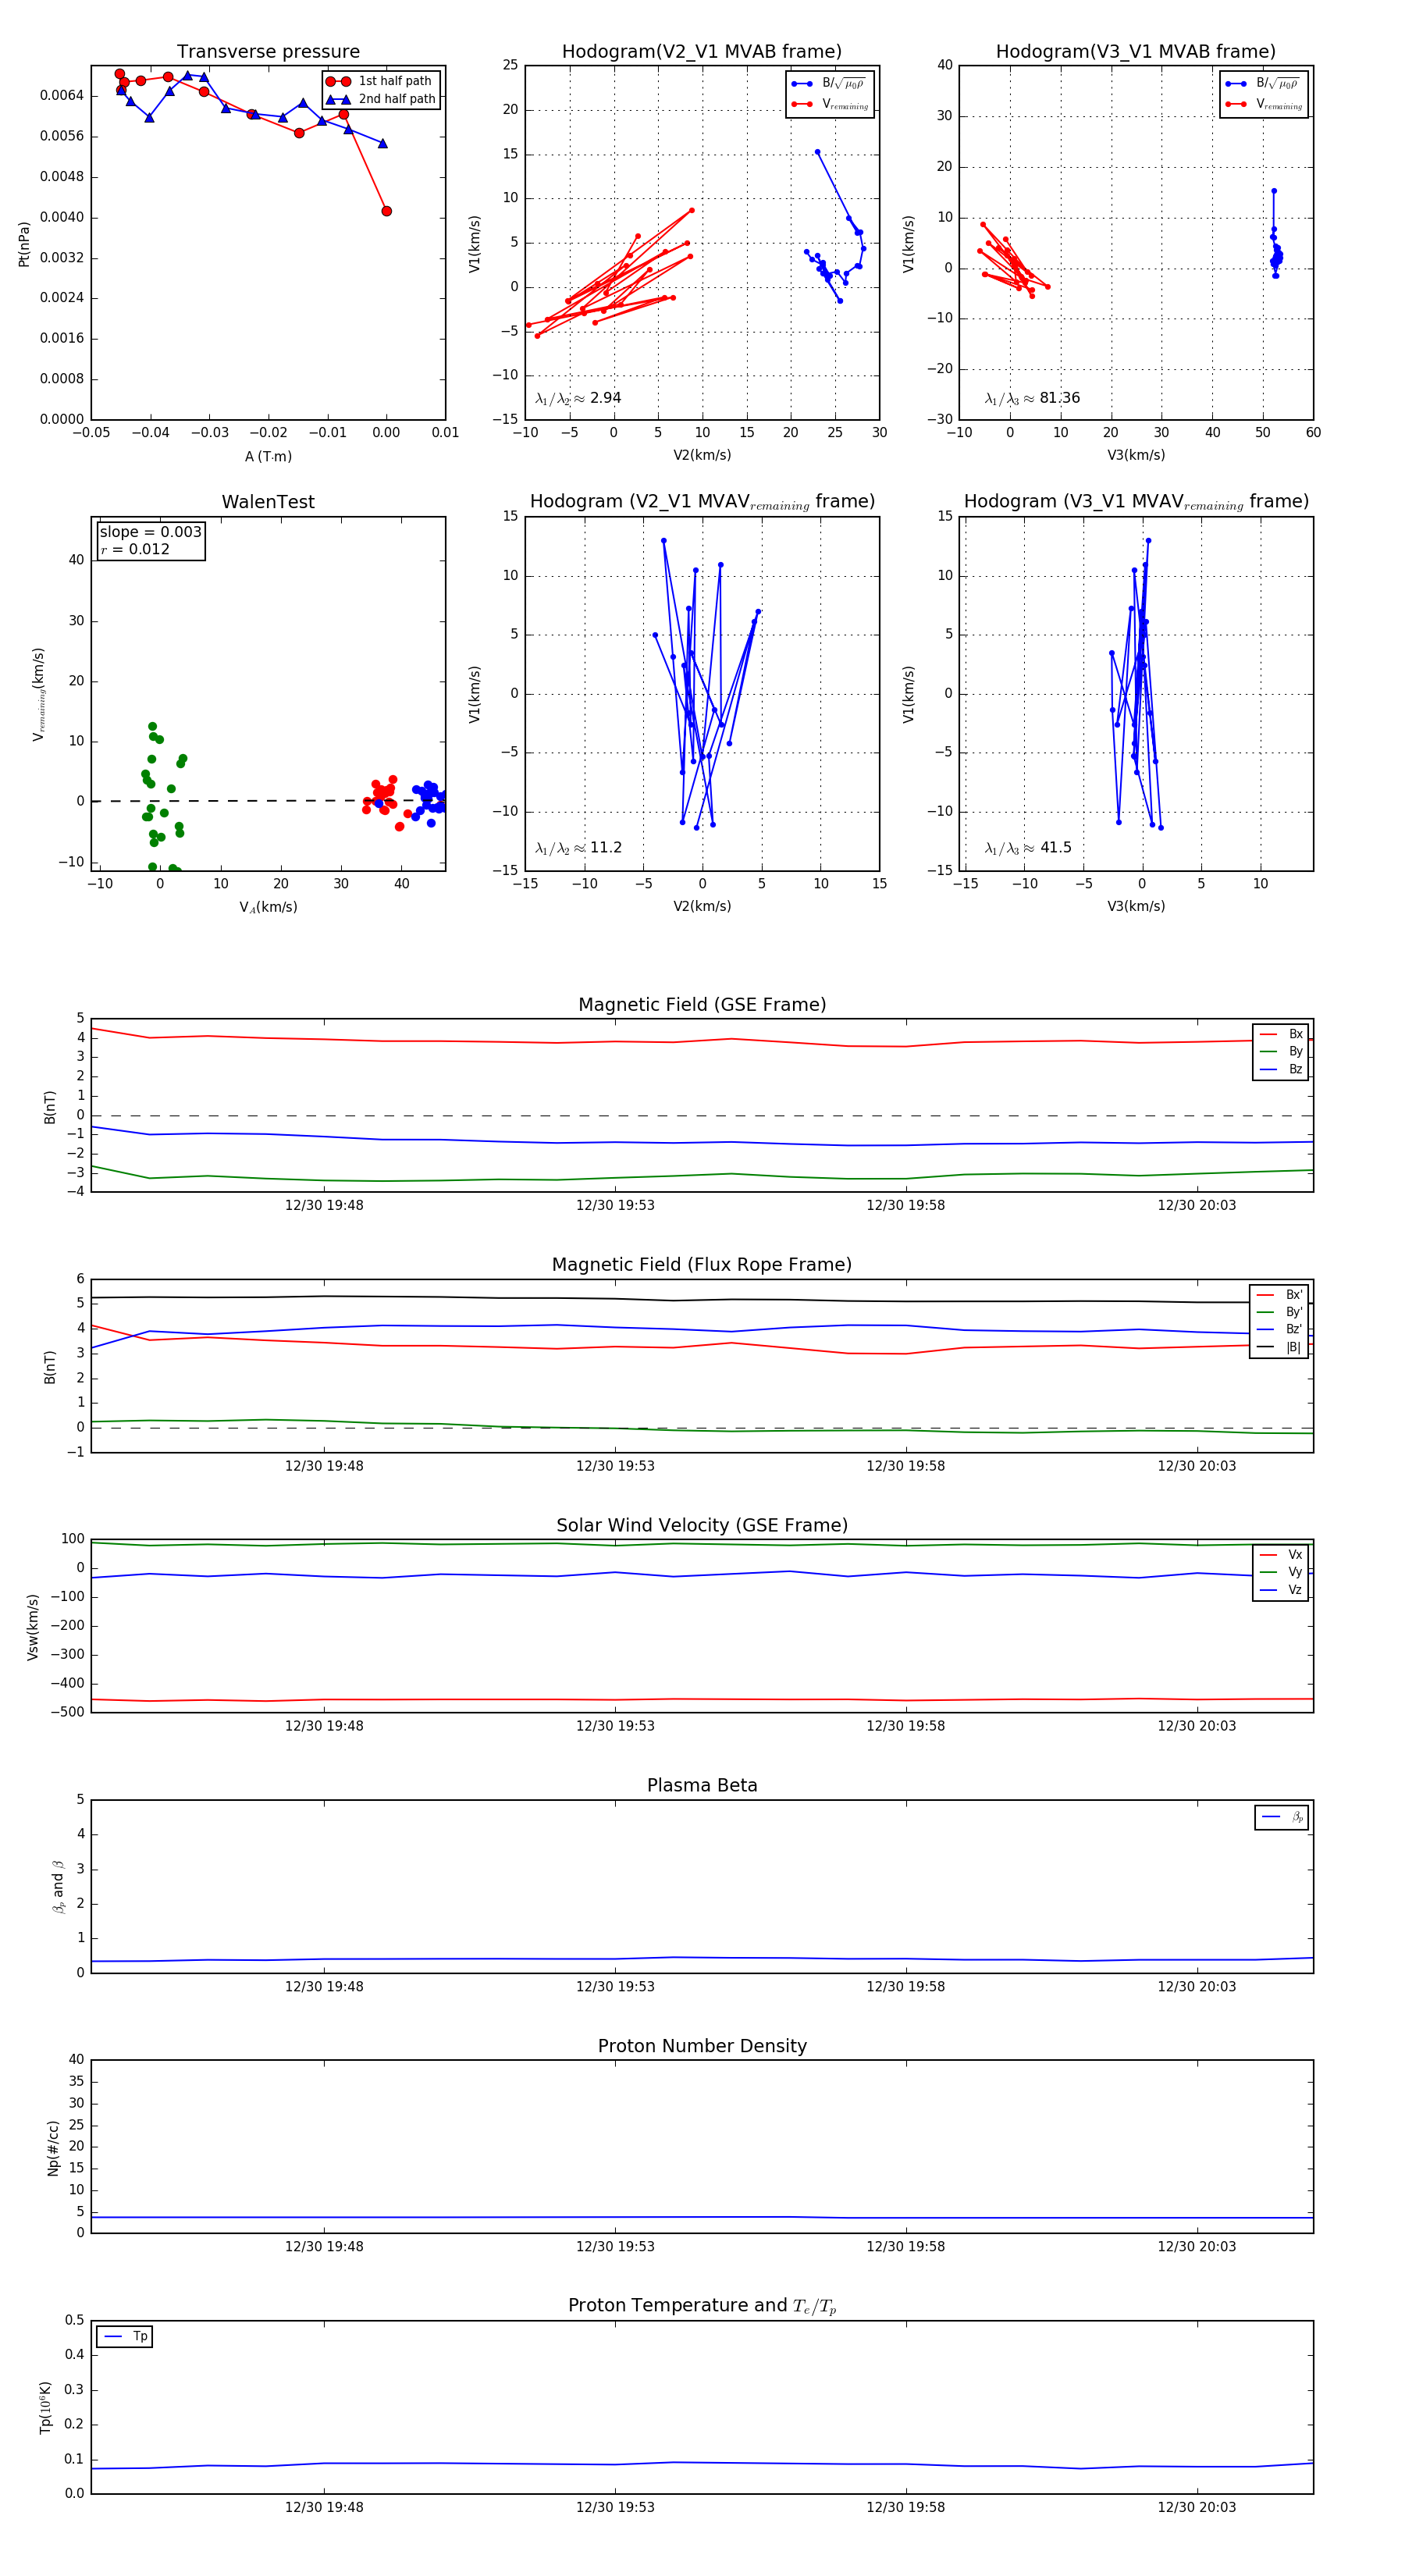
Task: Click the 'V_A(km/s)' x-axis label in WalenTest
Action: pos(268,907)
